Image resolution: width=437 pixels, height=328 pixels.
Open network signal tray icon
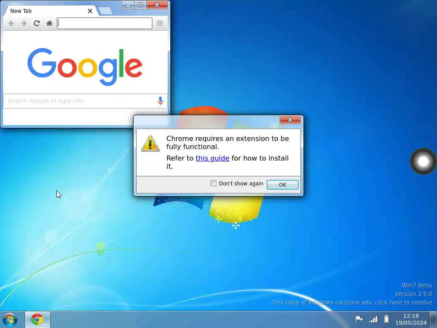click(373, 319)
